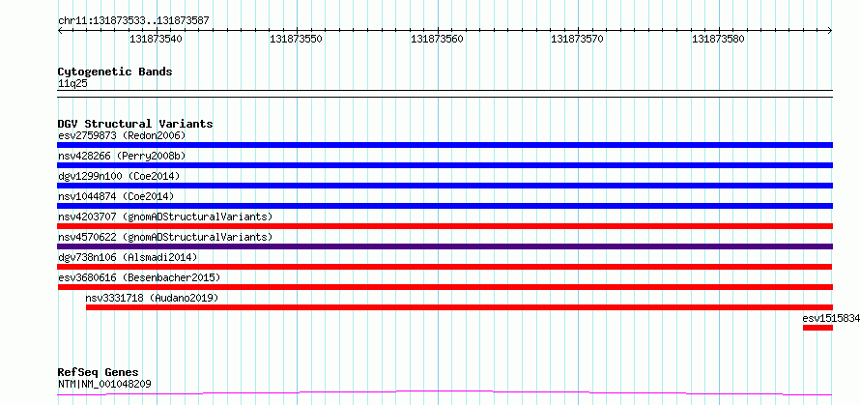Open the Cytogenetic Bands track heading
This screenshot has width=860, height=405.
[115, 72]
